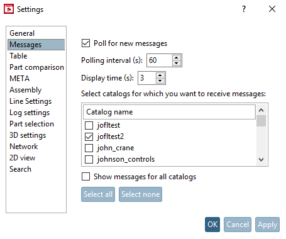Check the jofltest catalog checkbox
This screenshot has height=239, width=286.
tap(89, 125)
